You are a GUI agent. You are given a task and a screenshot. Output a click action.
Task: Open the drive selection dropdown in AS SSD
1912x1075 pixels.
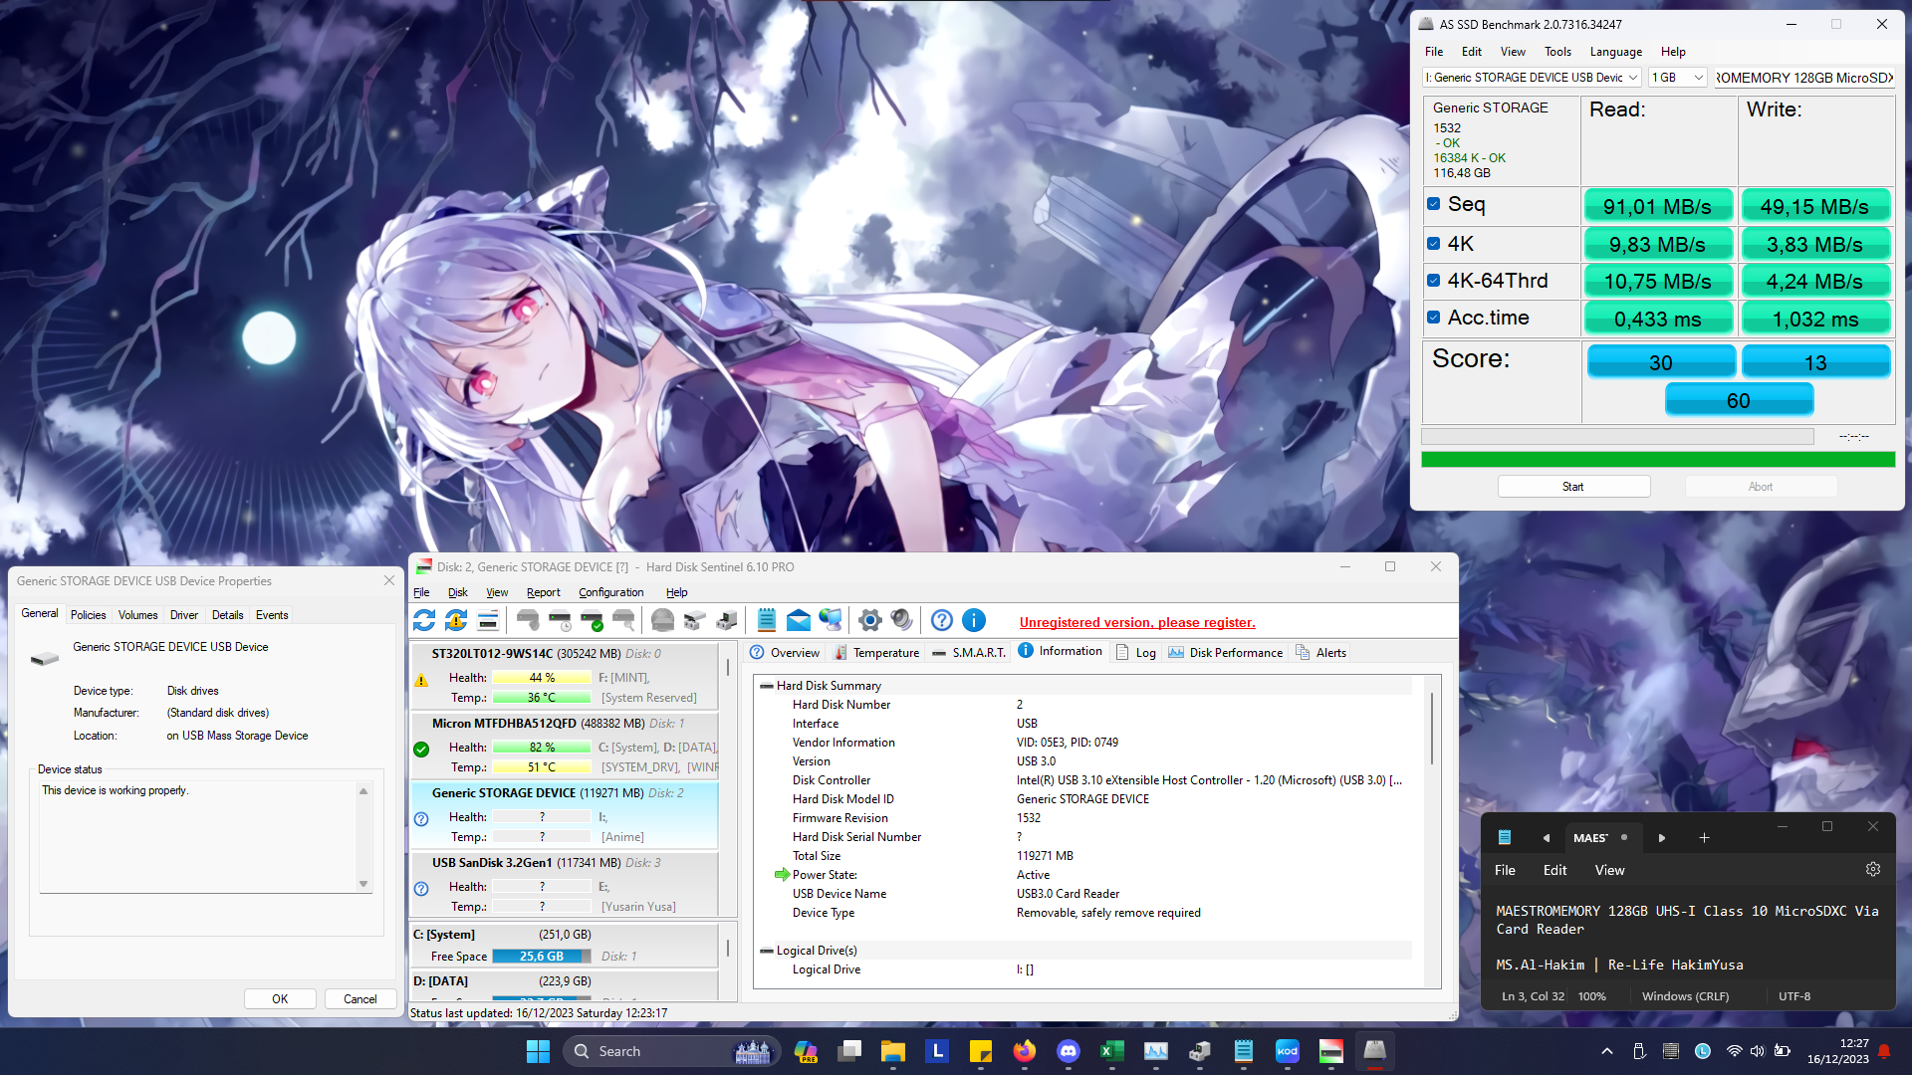tap(1533, 78)
